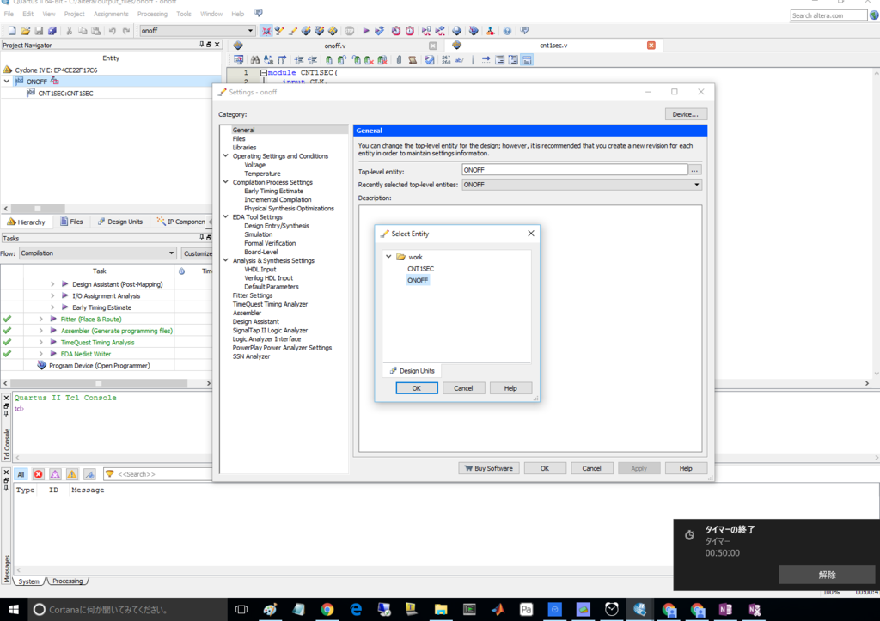Click the Tasks panel horizontal scrollbar
880x621 pixels.
click(98, 383)
